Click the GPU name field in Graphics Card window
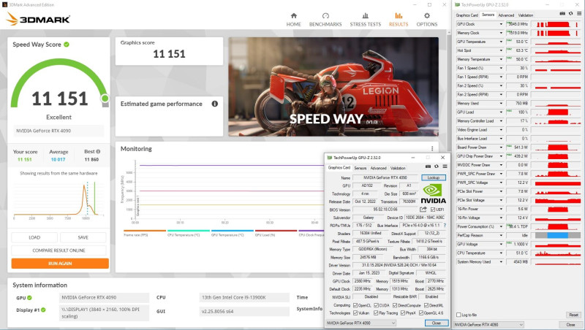The width and height of the screenshot is (585, 330). click(x=385, y=177)
